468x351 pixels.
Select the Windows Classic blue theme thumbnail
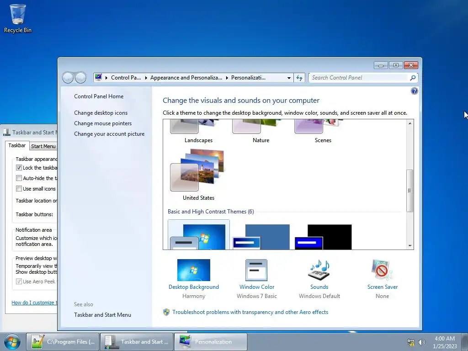click(261, 237)
